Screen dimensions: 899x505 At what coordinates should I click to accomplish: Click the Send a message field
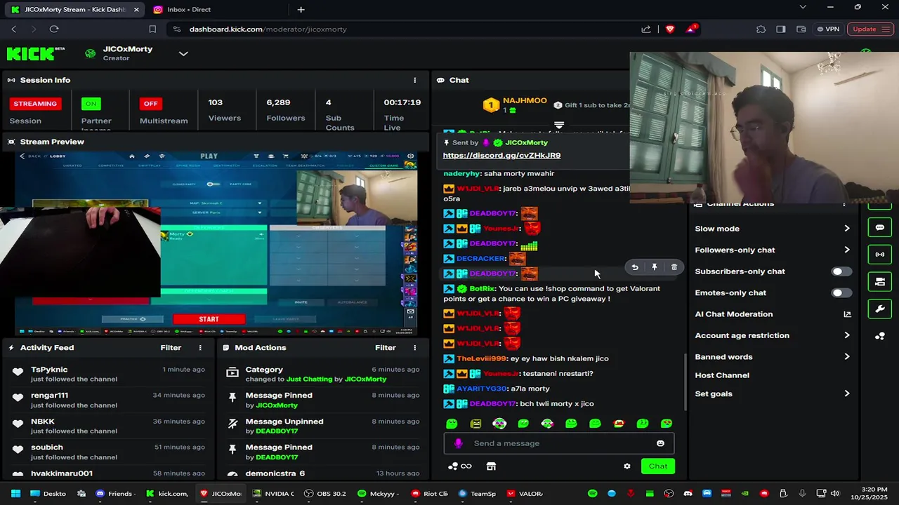[559, 443]
